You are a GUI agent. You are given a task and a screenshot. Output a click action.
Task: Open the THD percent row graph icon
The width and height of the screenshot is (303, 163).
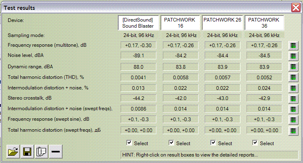tap(293, 77)
